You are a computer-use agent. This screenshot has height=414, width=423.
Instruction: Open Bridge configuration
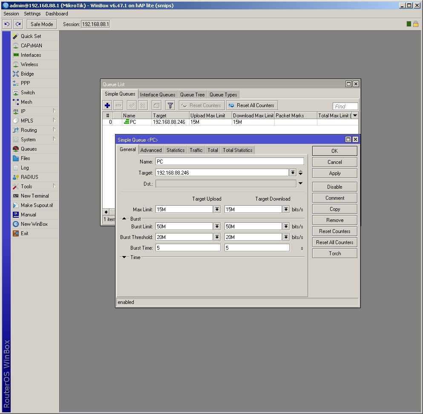35,74
